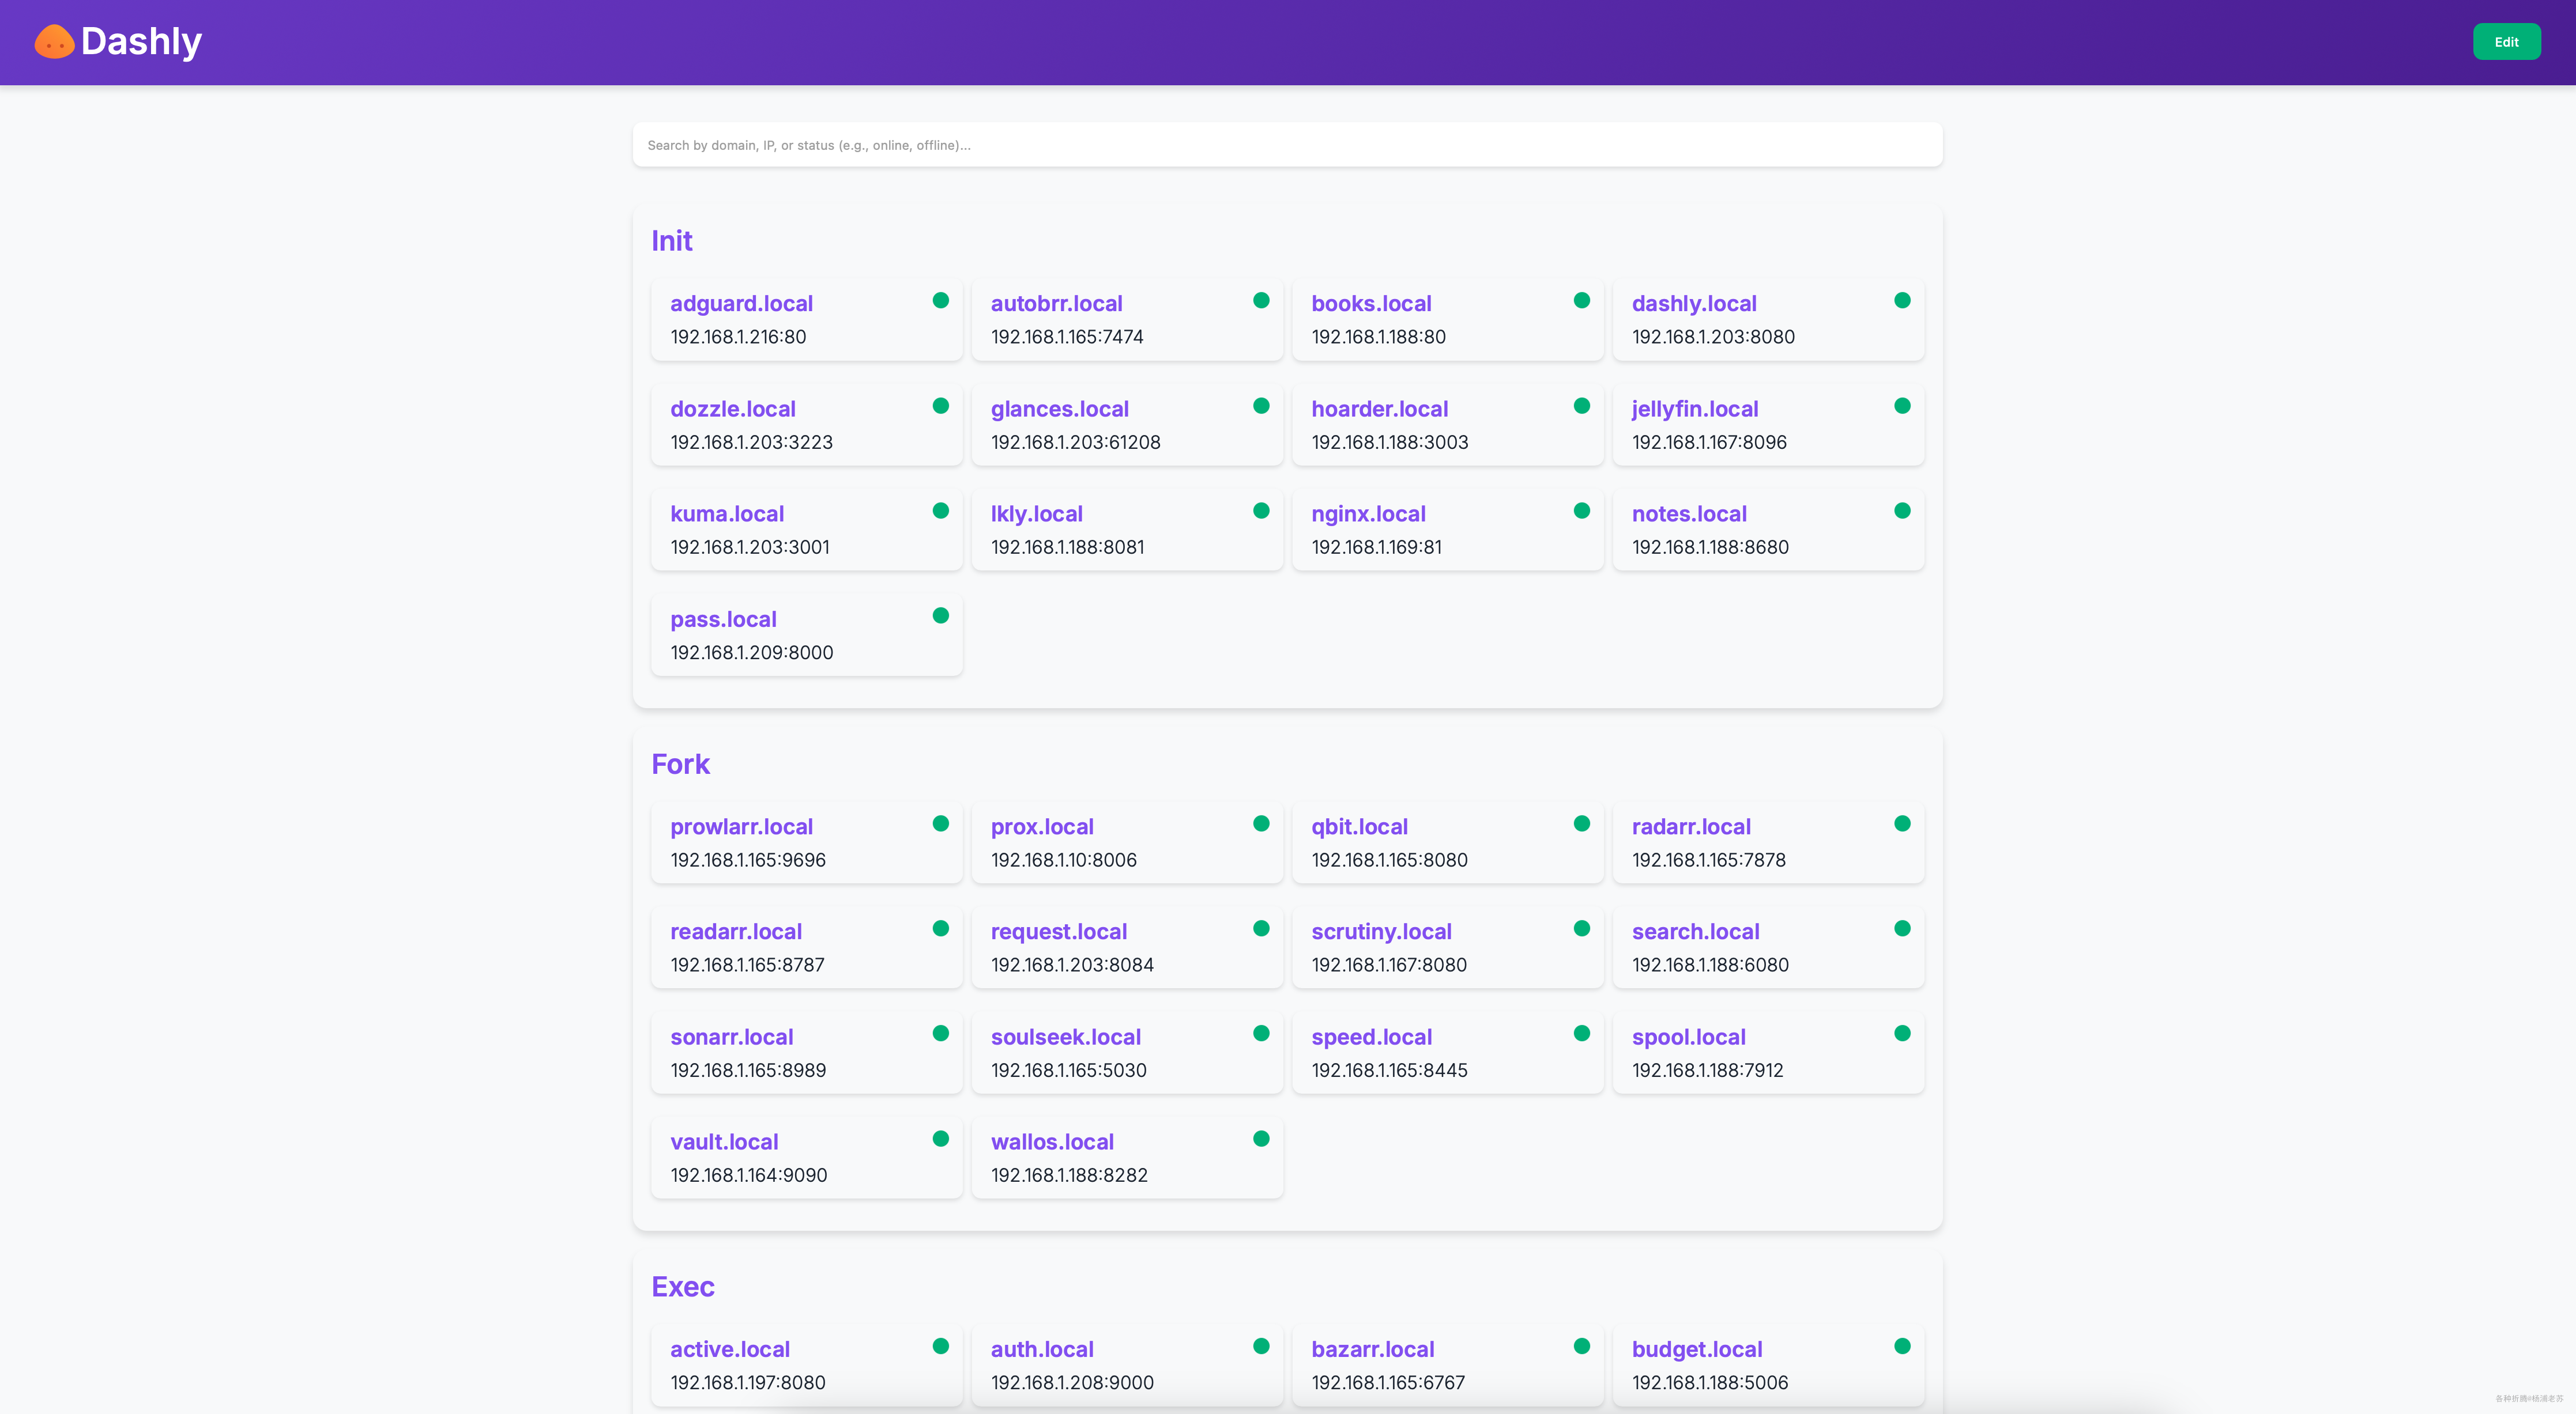Open the qbit.local service link
Image resolution: width=2576 pixels, height=1414 pixels.
coord(1359,826)
